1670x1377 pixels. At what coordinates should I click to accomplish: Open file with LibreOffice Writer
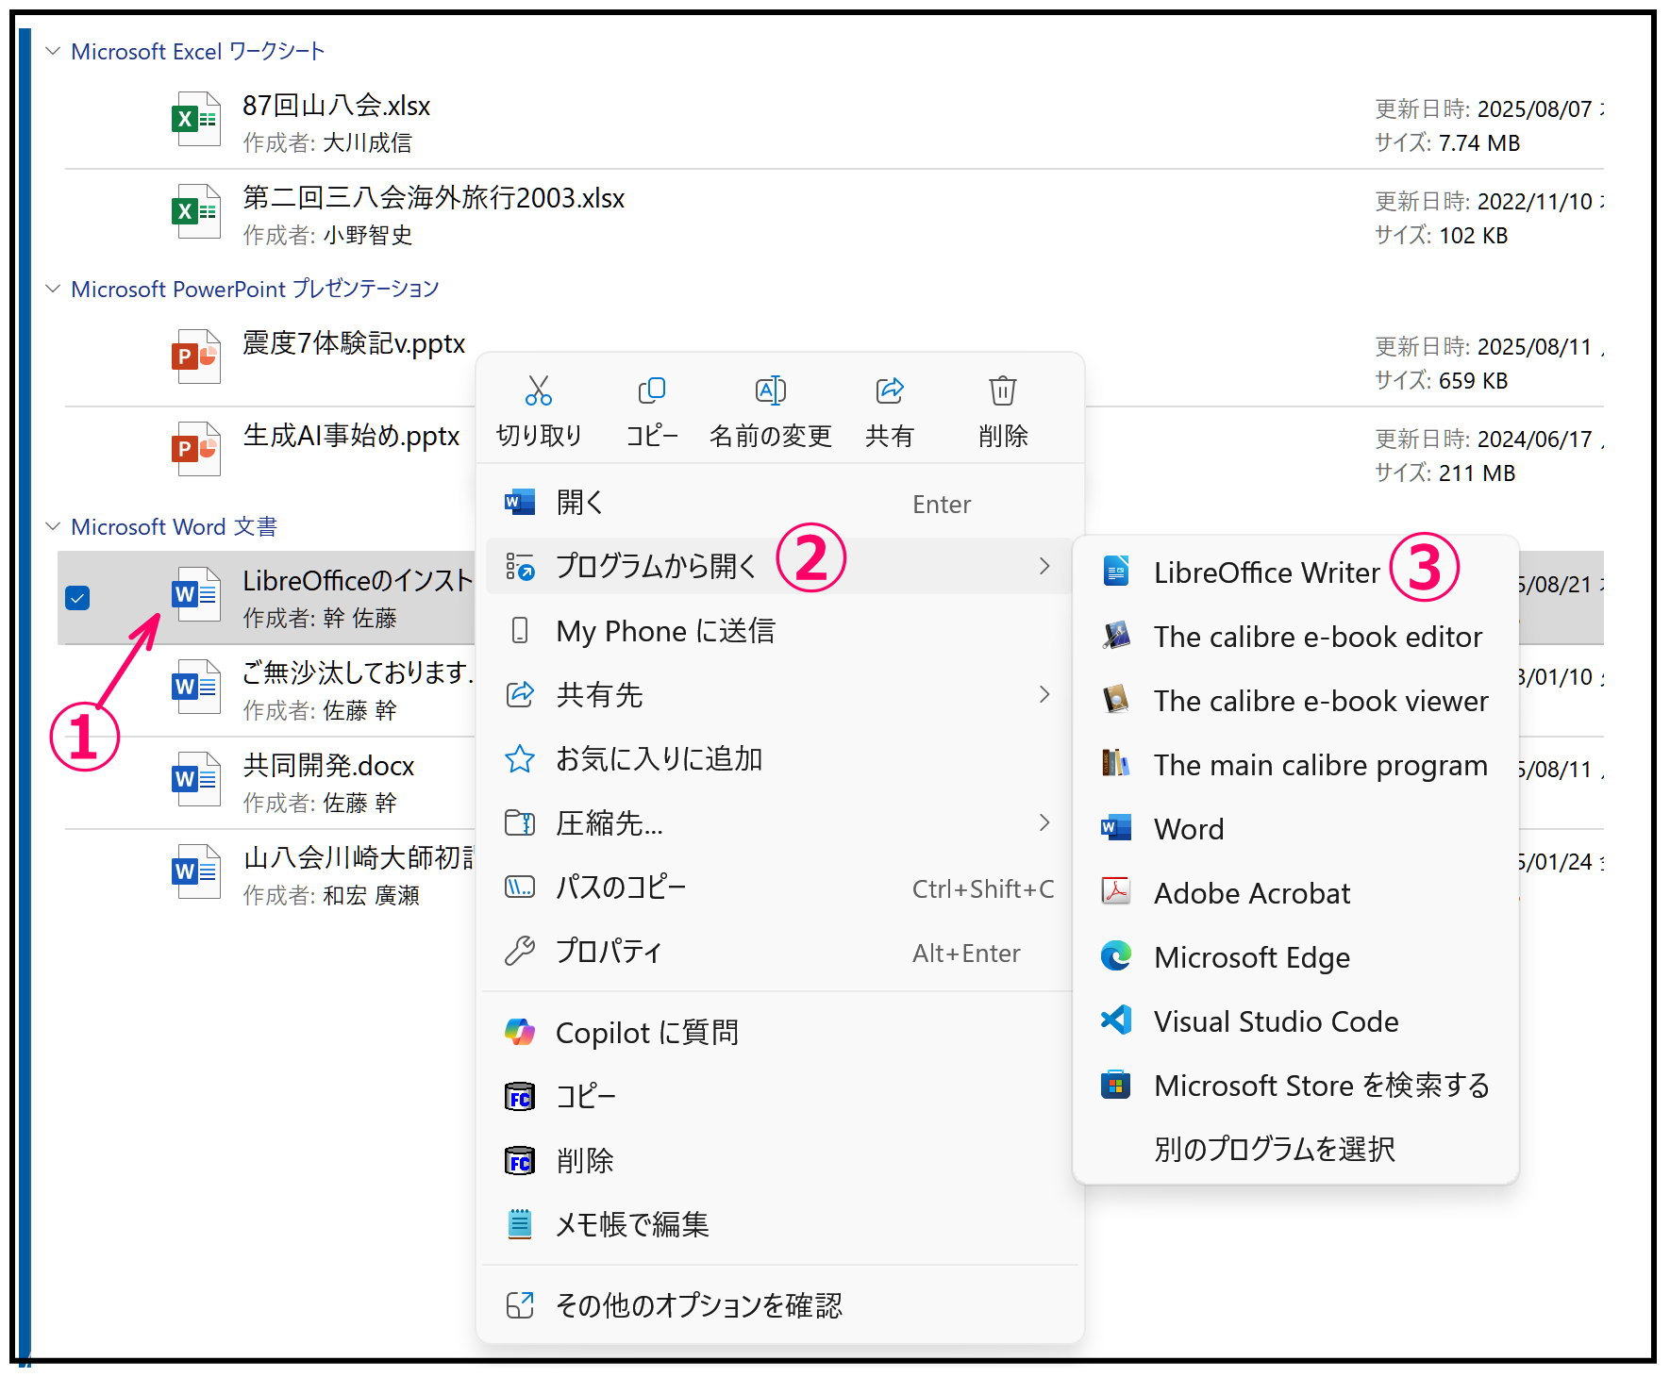click(x=1265, y=572)
